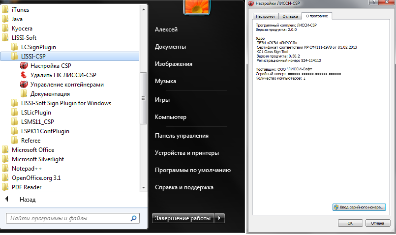Click the user account picture
This screenshot has width=396, height=235.
pyautogui.click(x=197, y=7)
